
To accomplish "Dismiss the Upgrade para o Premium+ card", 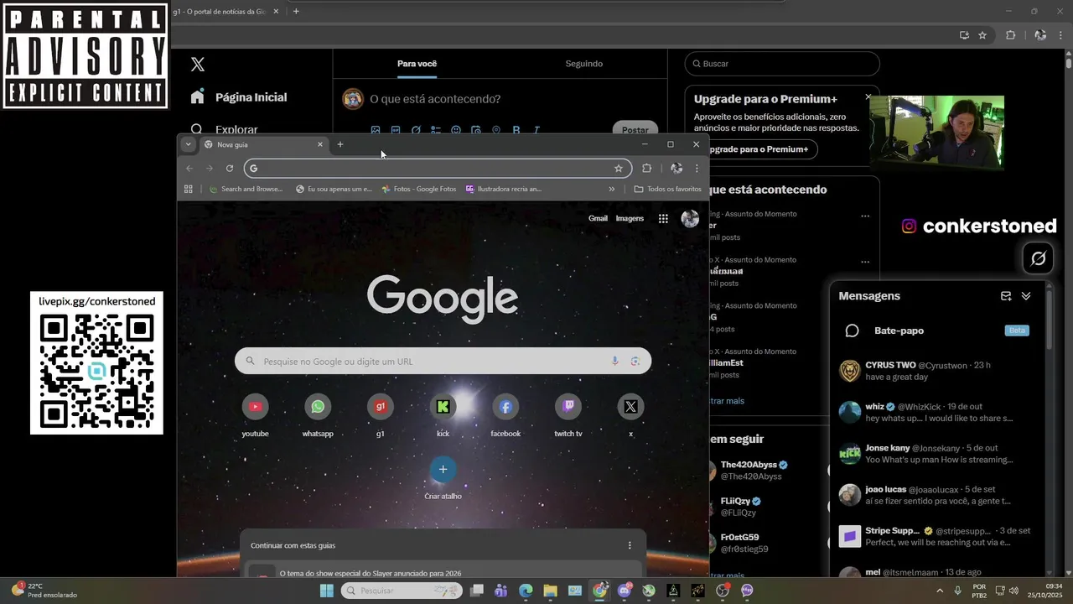I will [868, 97].
